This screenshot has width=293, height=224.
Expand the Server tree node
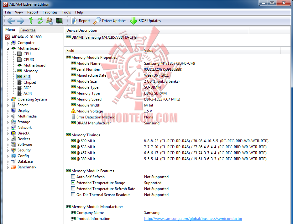8,105
